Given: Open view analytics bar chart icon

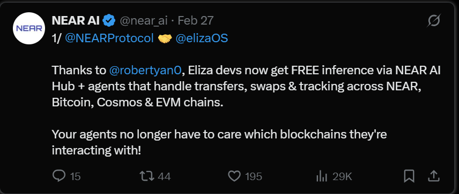Looking at the screenshot, I should pyautogui.click(x=321, y=176).
